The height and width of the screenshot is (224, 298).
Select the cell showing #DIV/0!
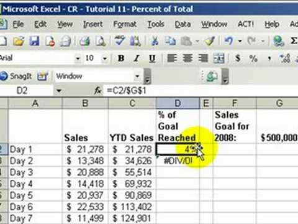(x=178, y=161)
